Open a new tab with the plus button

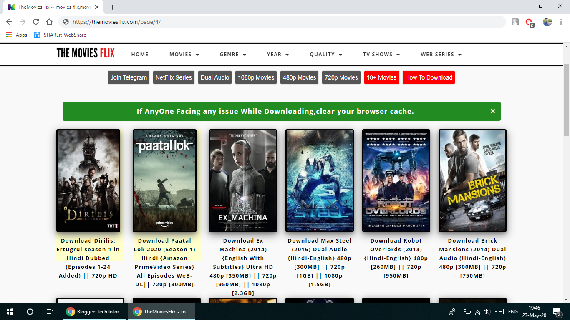[113, 7]
